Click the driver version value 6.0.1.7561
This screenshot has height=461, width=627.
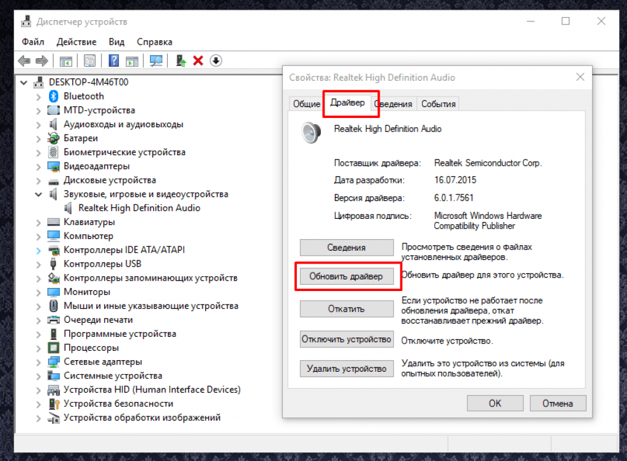[454, 198]
